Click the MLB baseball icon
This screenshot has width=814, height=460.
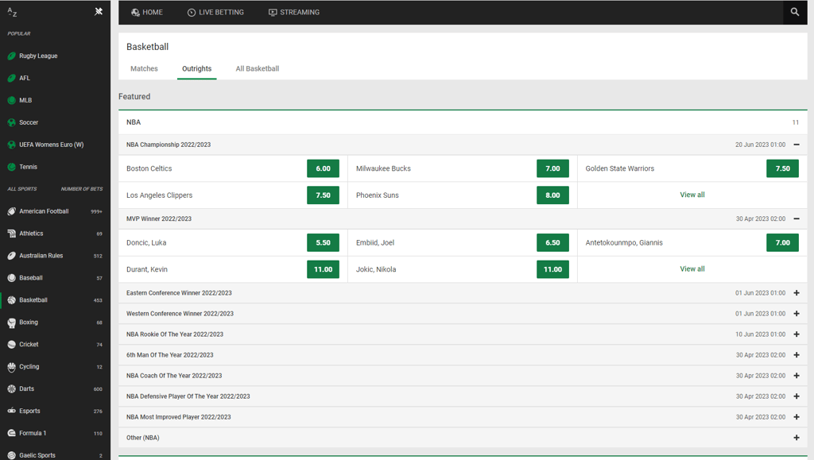coord(11,101)
